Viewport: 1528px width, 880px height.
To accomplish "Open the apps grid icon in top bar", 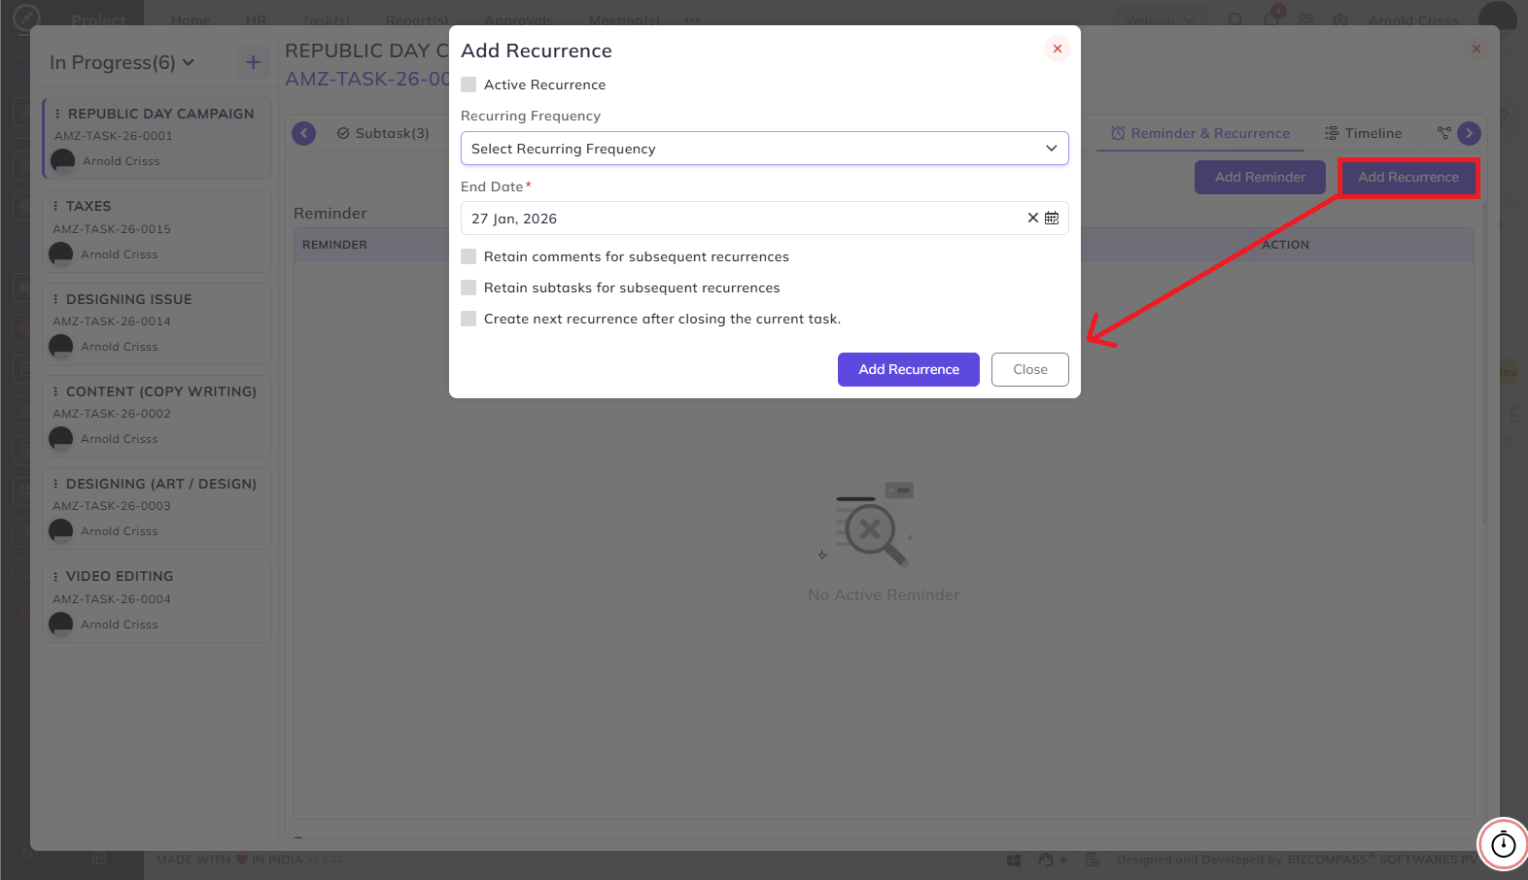I will (x=1306, y=19).
